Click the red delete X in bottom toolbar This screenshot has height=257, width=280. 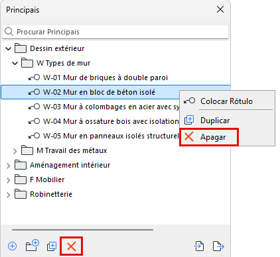pyautogui.click(x=72, y=246)
